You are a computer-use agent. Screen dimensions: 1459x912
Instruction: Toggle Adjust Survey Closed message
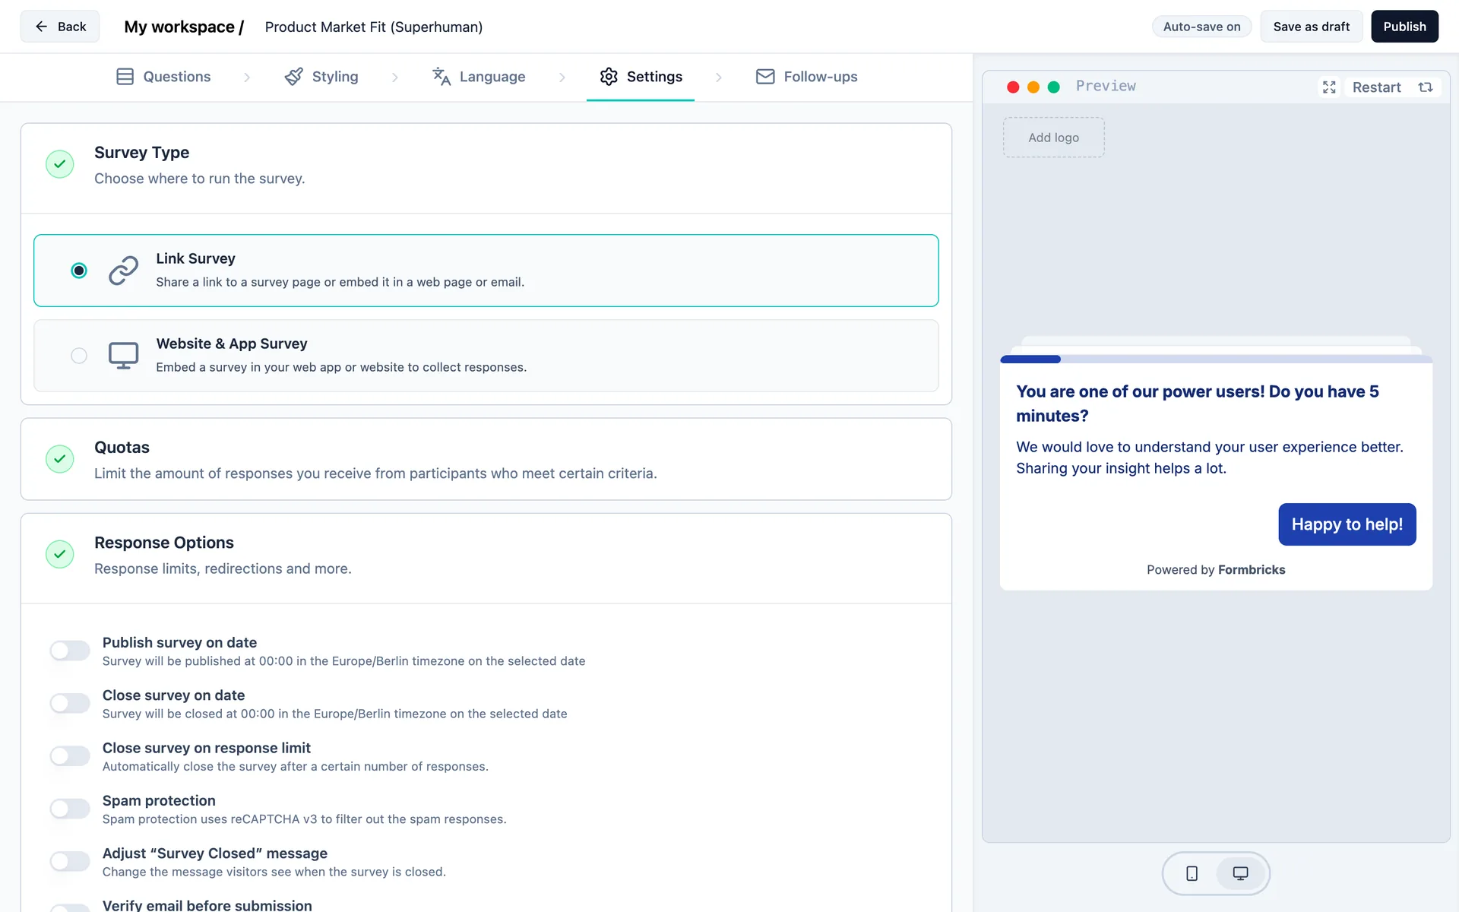pos(70,861)
